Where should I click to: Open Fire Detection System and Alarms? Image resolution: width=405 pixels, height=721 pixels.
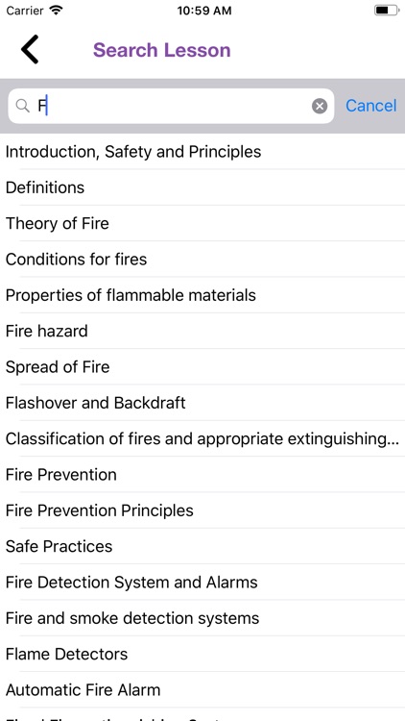pyautogui.click(x=202, y=583)
